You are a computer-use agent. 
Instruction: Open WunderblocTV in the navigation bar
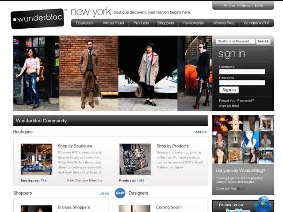[x=256, y=23]
